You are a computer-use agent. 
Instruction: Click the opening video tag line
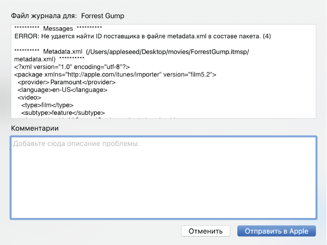click(29, 98)
